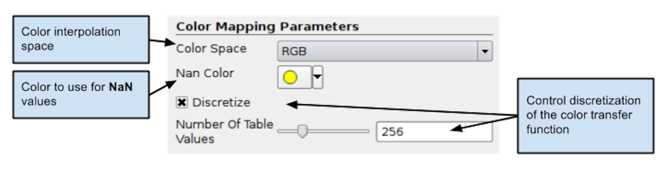The width and height of the screenshot is (667, 170).
Task: Click the Number Of Table Values label
Action: tap(224, 131)
